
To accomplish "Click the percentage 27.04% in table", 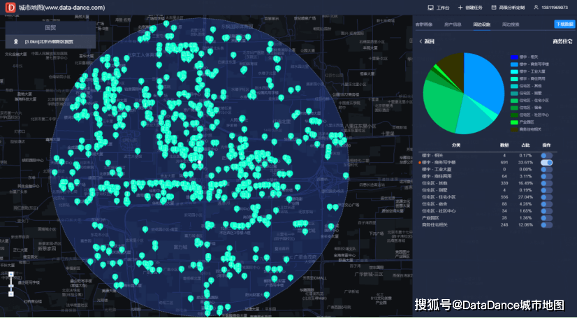I will (x=525, y=197).
